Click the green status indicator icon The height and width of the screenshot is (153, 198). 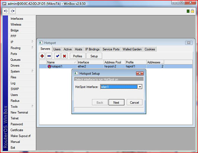coord(188,11)
